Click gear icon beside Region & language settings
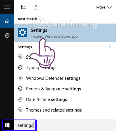Viewport: 116px width, 131px height. pyautogui.click(x=20, y=89)
